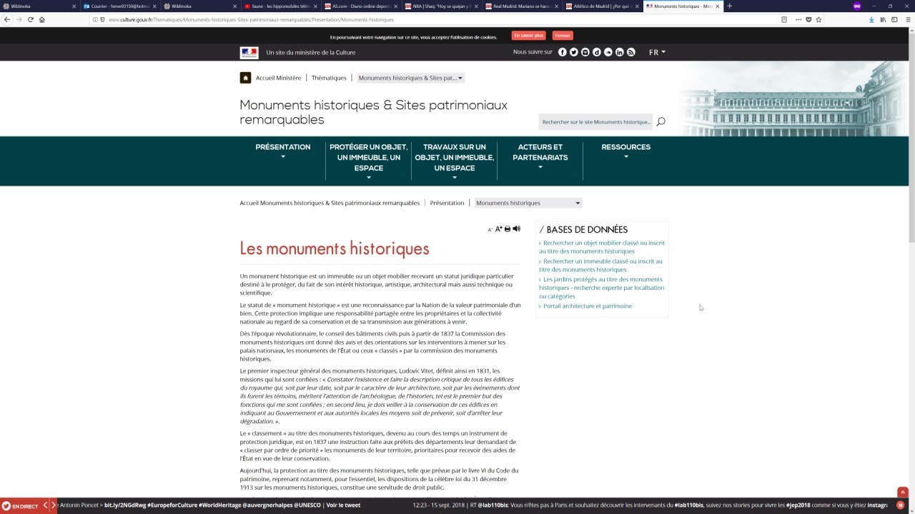Viewport: 915px width, 514px height.
Task: Open the page actions three-dots menu
Action: pyautogui.click(x=798, y=19)
